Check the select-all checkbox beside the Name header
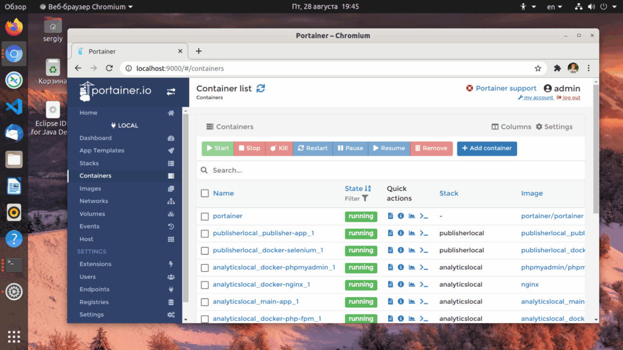This screenshot has height=350, width=623. 204,193
